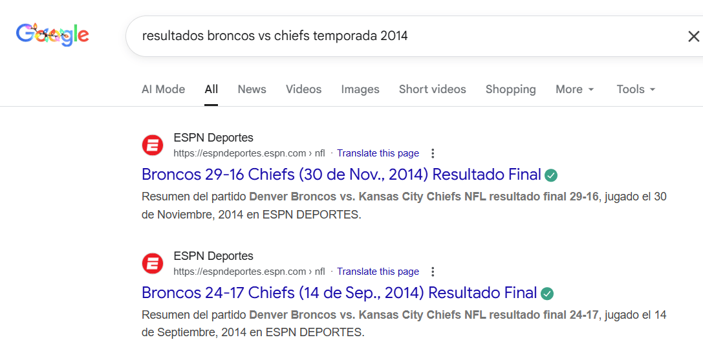Open the Tools dropdown
Viewport: 703px width, 364px height.
point(636,89)
